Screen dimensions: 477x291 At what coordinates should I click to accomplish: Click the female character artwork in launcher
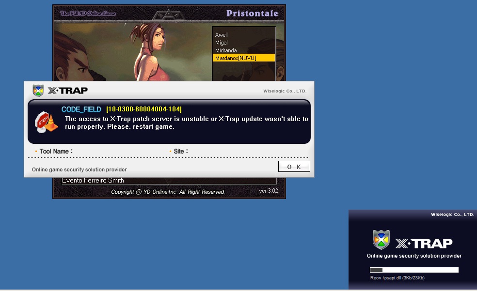(151, 52)
